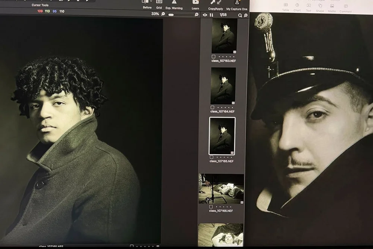The height and width of the screenshot is (249, 373).
Task: Click the class_107164.NEF file name label
Action: tap(222, 111)
